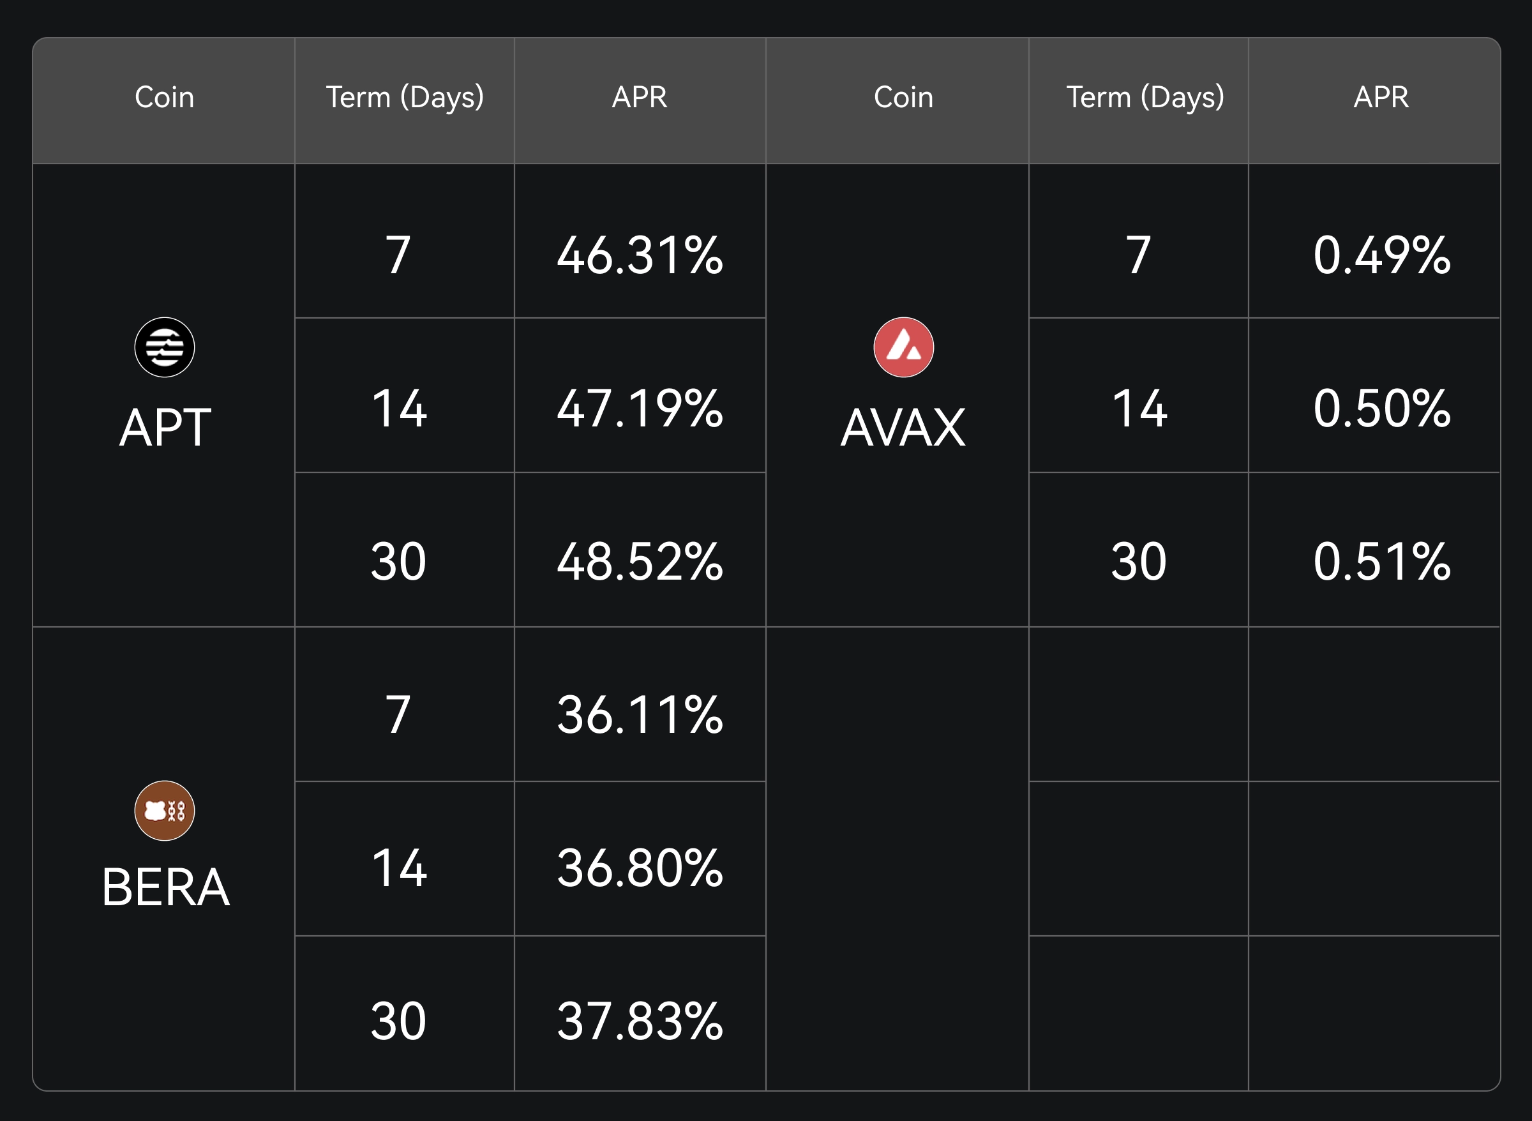Choose the 47.19% APR cell

[x=640, y=409]
